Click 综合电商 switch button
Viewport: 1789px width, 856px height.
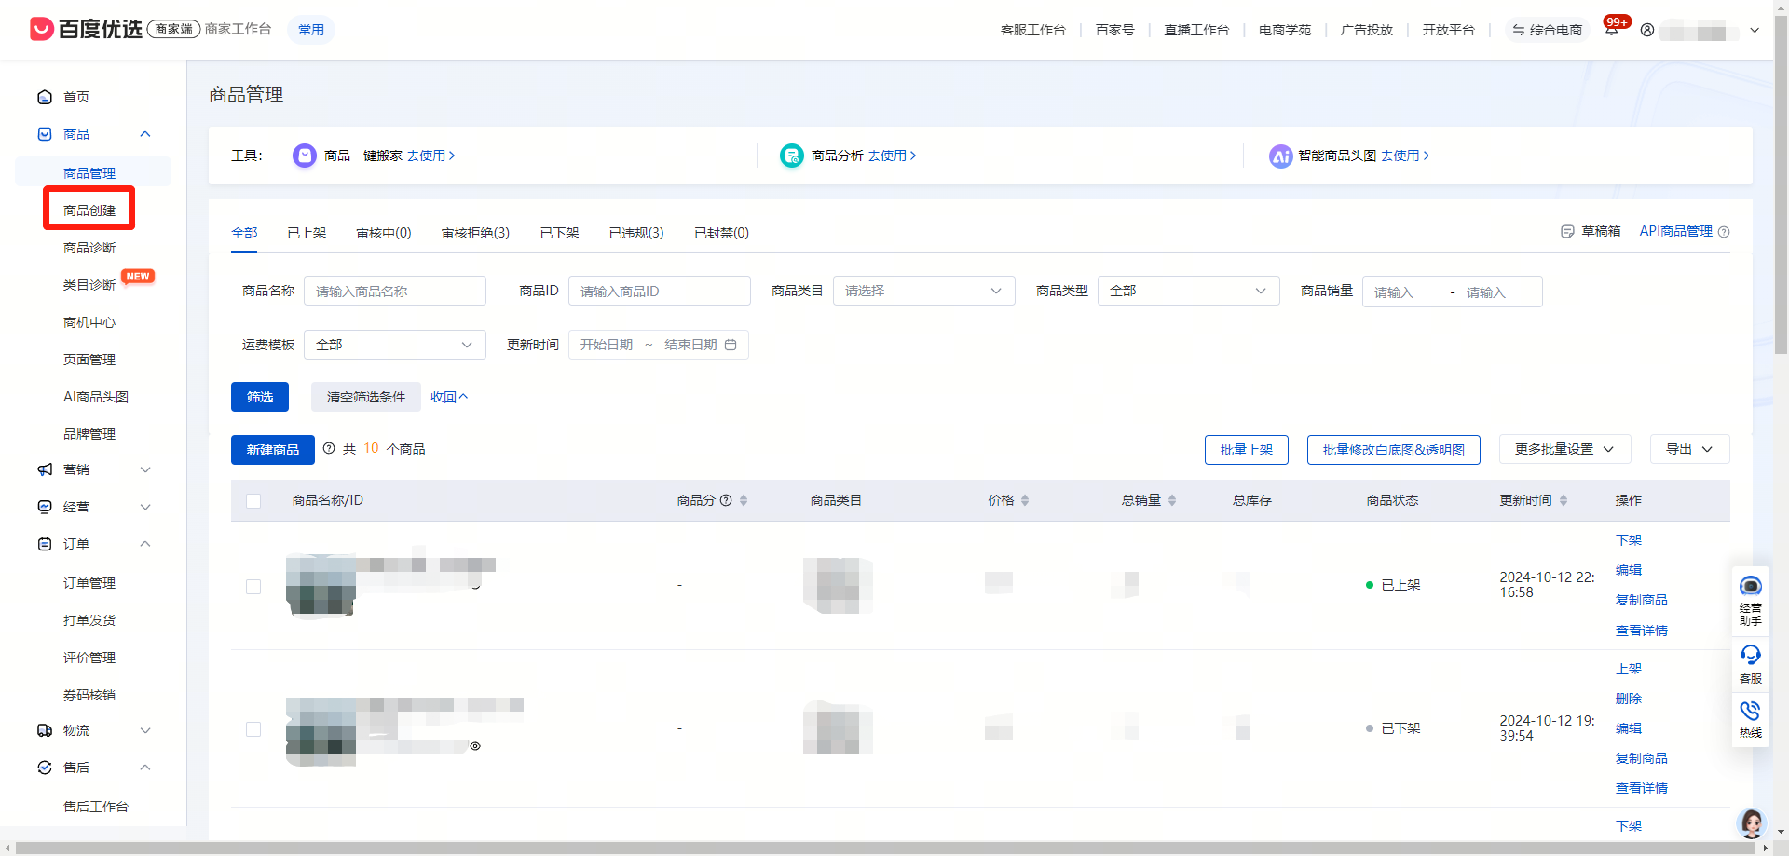(1548, 30)
